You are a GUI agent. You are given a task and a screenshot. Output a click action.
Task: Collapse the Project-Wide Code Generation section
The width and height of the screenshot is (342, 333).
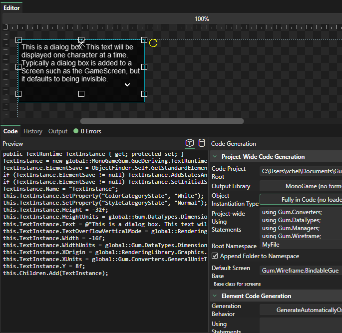tap(215, 157)
